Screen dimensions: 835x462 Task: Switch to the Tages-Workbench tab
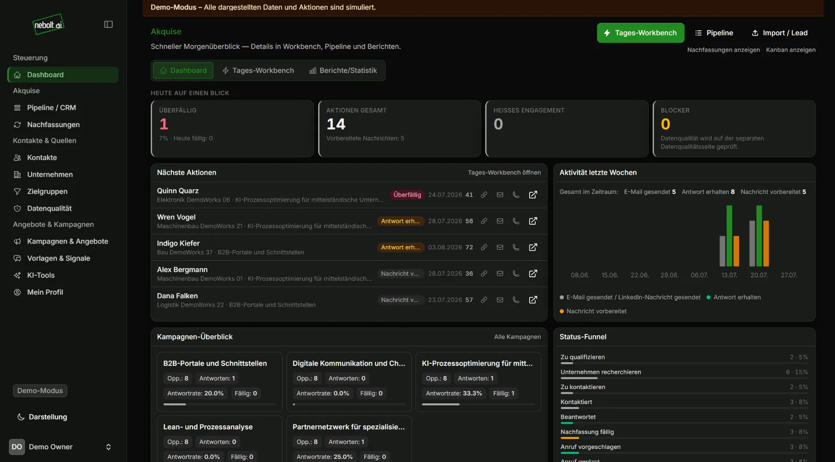pyautogui.click(x=258, y=70)
